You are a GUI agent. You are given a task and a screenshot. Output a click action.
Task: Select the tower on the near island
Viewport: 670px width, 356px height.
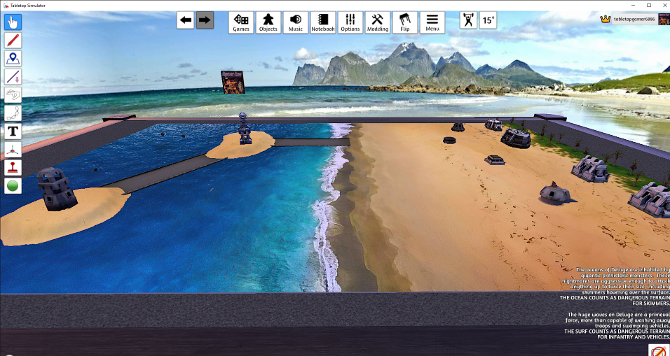point(56,189)
